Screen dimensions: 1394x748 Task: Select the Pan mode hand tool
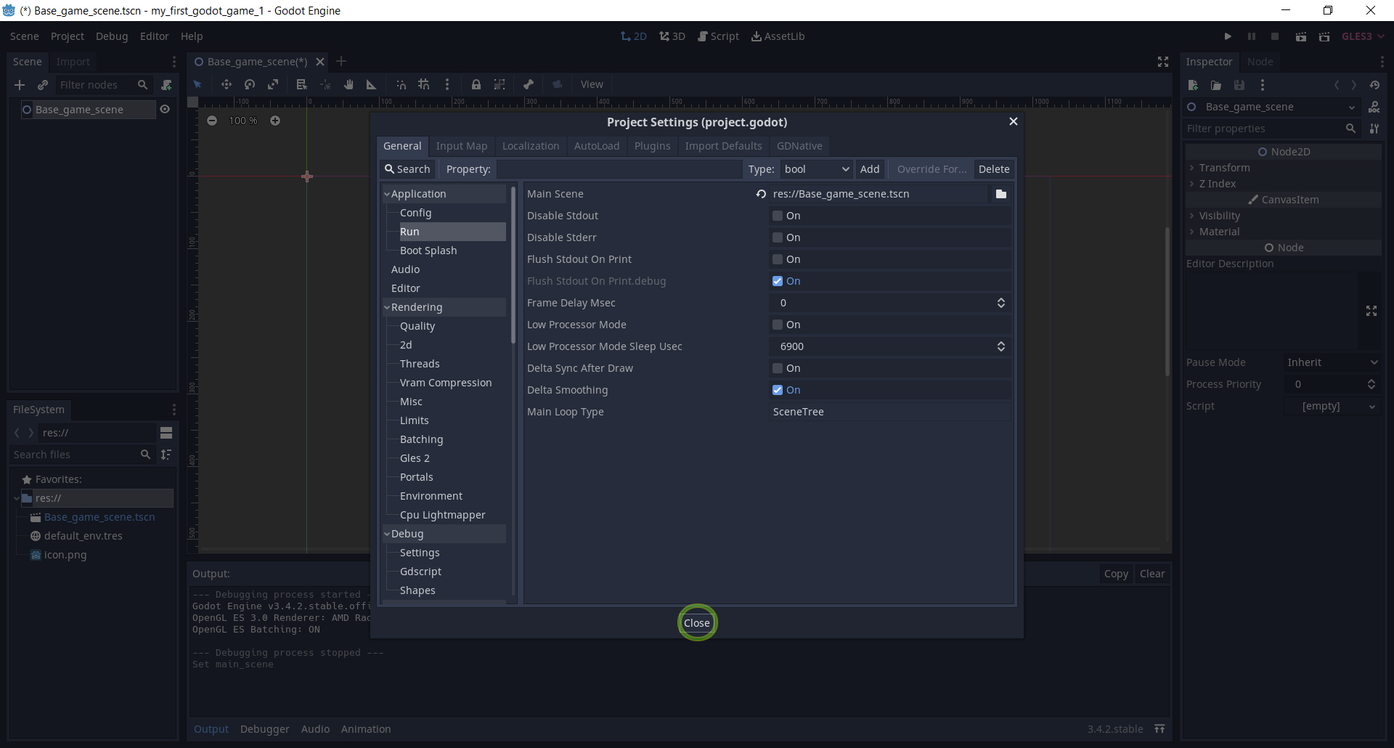pos(348,84)
